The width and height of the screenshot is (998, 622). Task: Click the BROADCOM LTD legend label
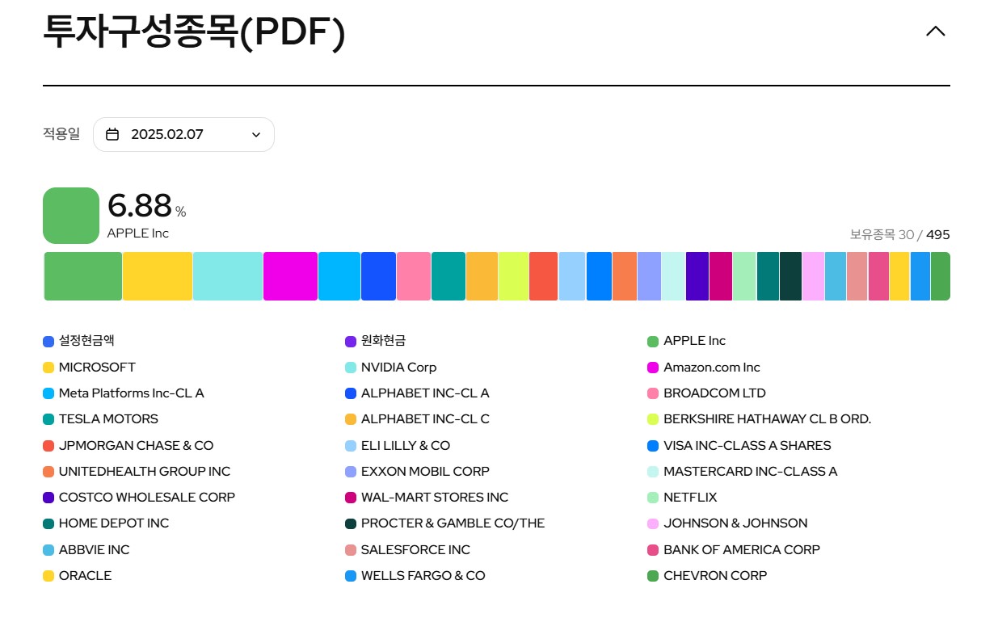point(714,393)
